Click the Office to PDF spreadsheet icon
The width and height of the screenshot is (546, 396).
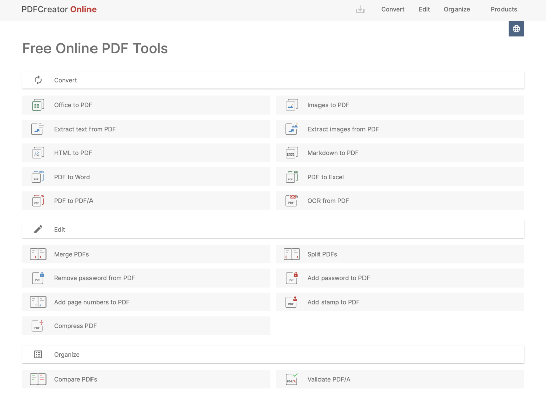click(x=37, y=105)
